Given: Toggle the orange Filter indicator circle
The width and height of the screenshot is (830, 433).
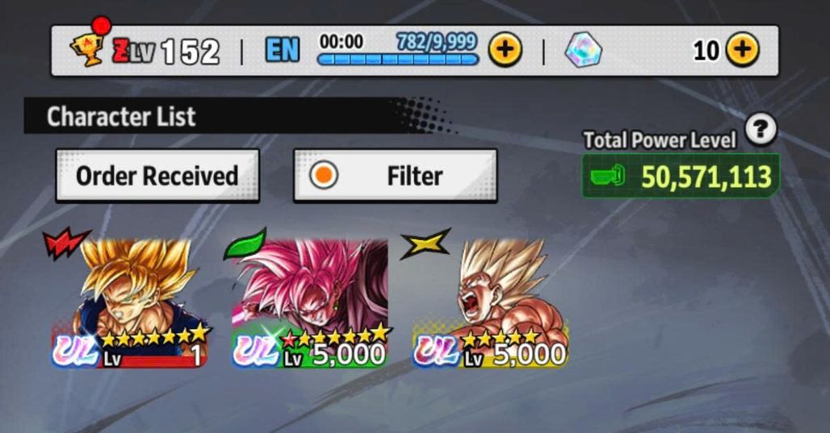Looking at the screenshot, I should (x=324, y=175).
